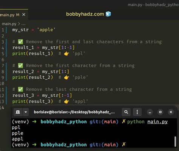Click terminal output line 'ppl'
The width and height of the screenshot is (179, 151).
16,128
